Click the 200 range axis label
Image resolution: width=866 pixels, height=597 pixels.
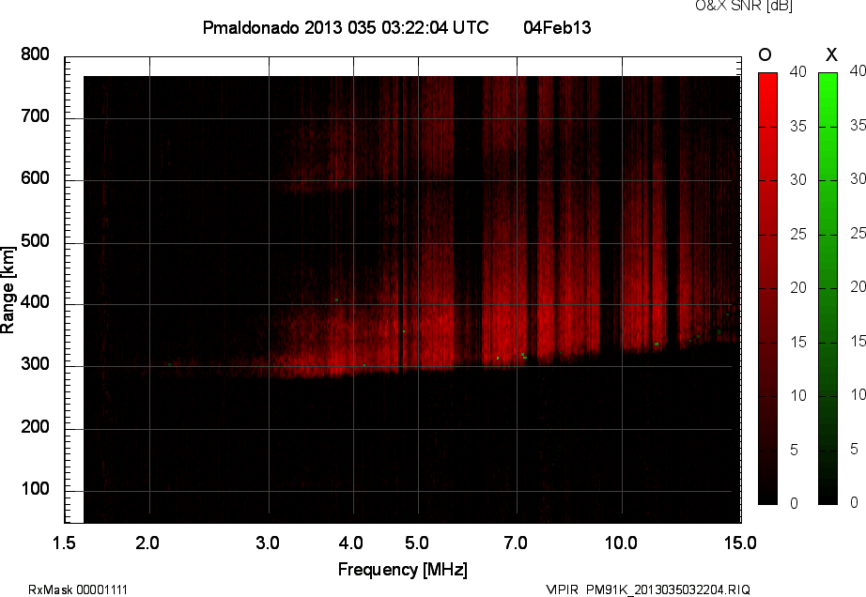point(36,426)
